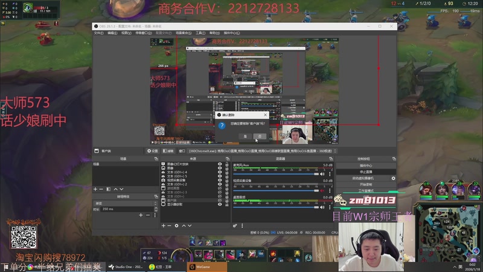Open the 插件中心 menu in the menu bar
The image size is (483, 272).
coord(232,33)
